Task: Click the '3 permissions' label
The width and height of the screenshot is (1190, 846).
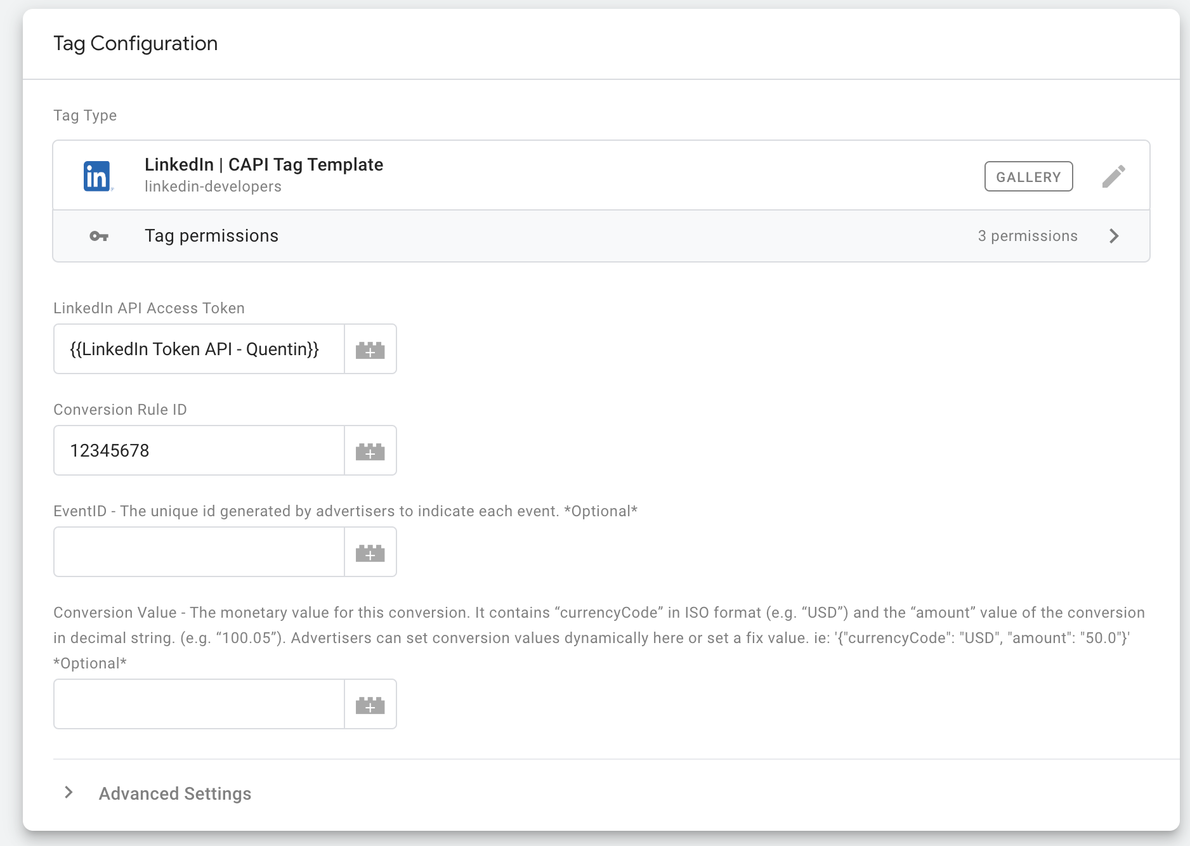Action: 1028,236
